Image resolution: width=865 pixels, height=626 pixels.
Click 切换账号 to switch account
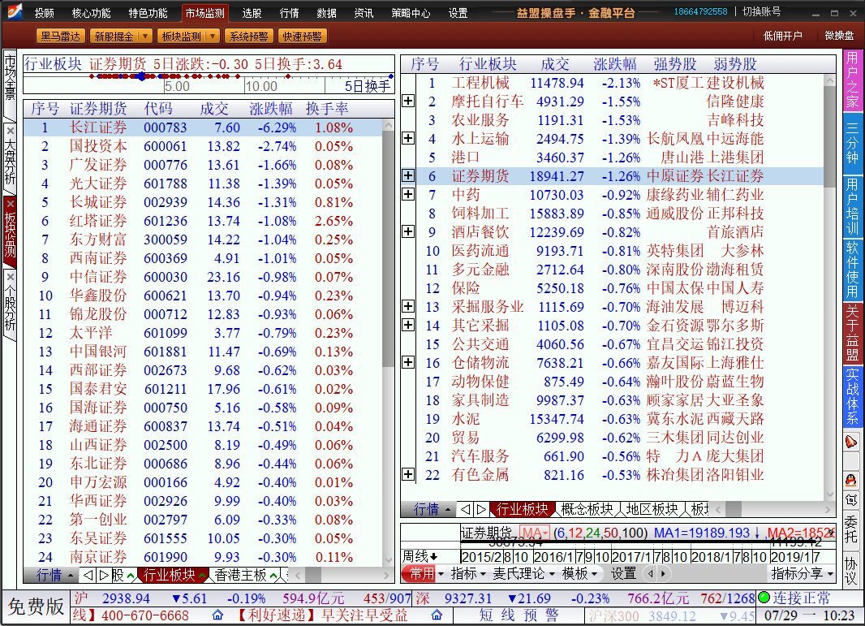point(761,11)
